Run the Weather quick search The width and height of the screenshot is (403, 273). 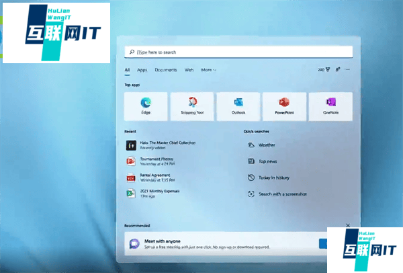(266, 145)
